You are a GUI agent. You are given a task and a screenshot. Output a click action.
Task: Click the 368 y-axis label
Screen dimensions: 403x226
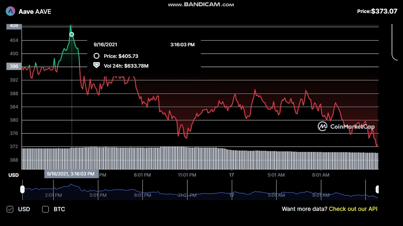(14, 160)
